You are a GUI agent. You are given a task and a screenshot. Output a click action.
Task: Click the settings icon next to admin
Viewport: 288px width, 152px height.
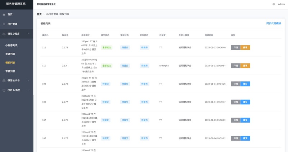[273, 4]
